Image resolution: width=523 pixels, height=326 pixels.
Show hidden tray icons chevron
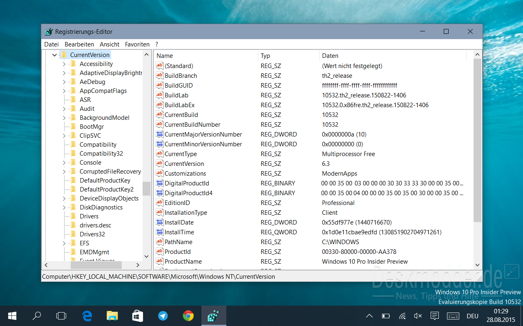pyautogui.click(x=369, y=316)
